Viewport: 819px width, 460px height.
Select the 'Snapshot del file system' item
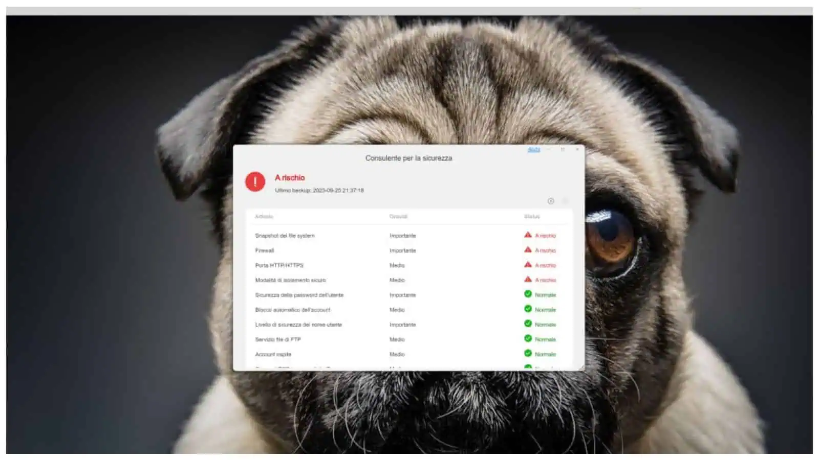tap(285, 236)
